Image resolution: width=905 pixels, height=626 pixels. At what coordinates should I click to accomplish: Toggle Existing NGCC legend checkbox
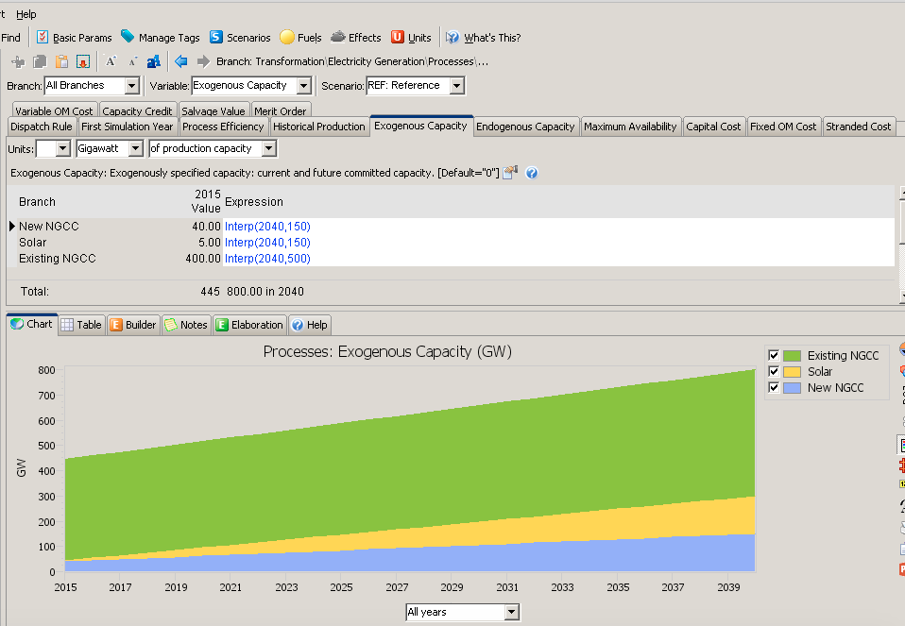click(774, 355)
